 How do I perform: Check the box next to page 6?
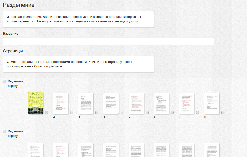pos(172,113)
